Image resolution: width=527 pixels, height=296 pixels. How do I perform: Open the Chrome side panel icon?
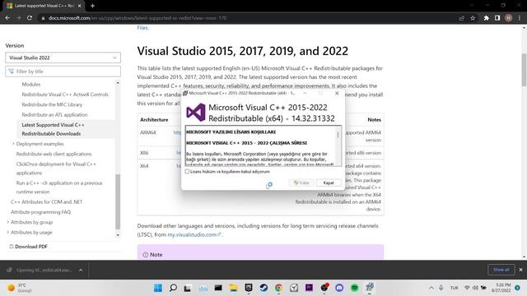(497, 18)
